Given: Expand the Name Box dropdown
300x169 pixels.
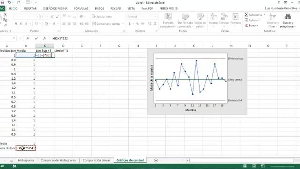Looking at the screenshot, I should click(x=14, y=38).
